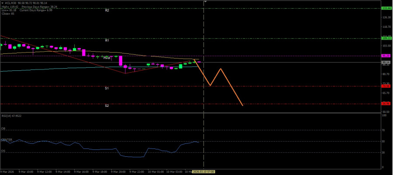Click the S2 support level label
Image resolution: width=393 pixels, height=175 pixels.
click(x=107, y=106)
